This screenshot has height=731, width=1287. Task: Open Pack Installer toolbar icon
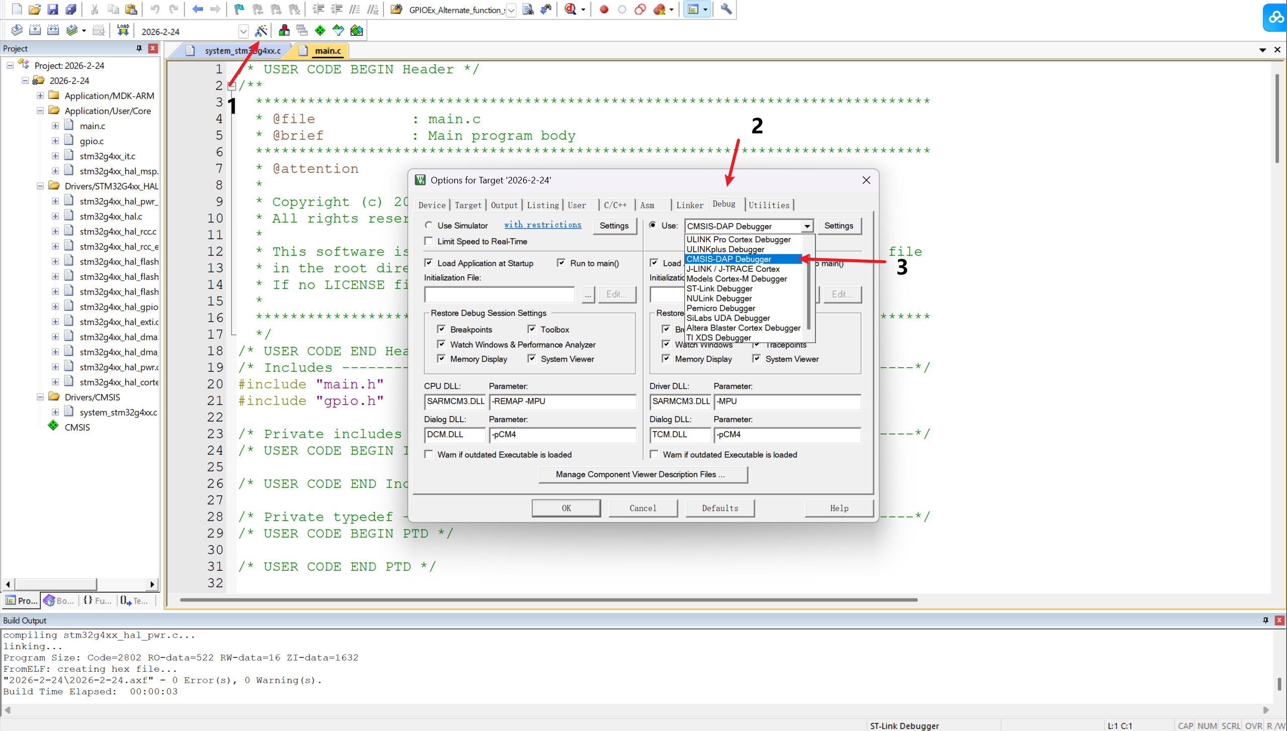point(356,31)
